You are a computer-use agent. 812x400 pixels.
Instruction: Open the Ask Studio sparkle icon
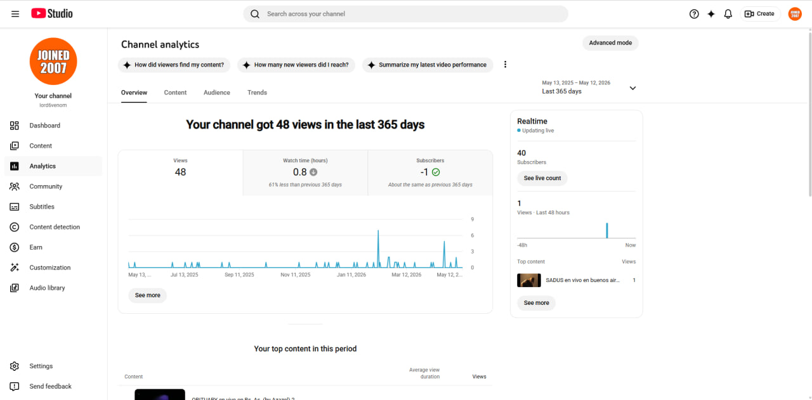(x=711, y=14)
